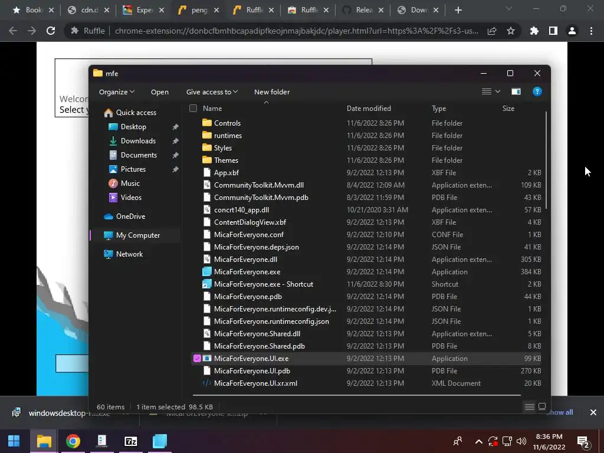Open the Windows Start menu
The height and width of the screenshot is (453, 604).
pos(14,441)
